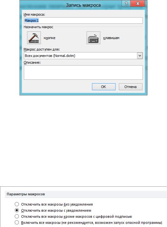Image resolution: width=167 pixels, height=227 pixels.
Task: Assign macro to keyboard keys icon
Action: tap(93, 38)
